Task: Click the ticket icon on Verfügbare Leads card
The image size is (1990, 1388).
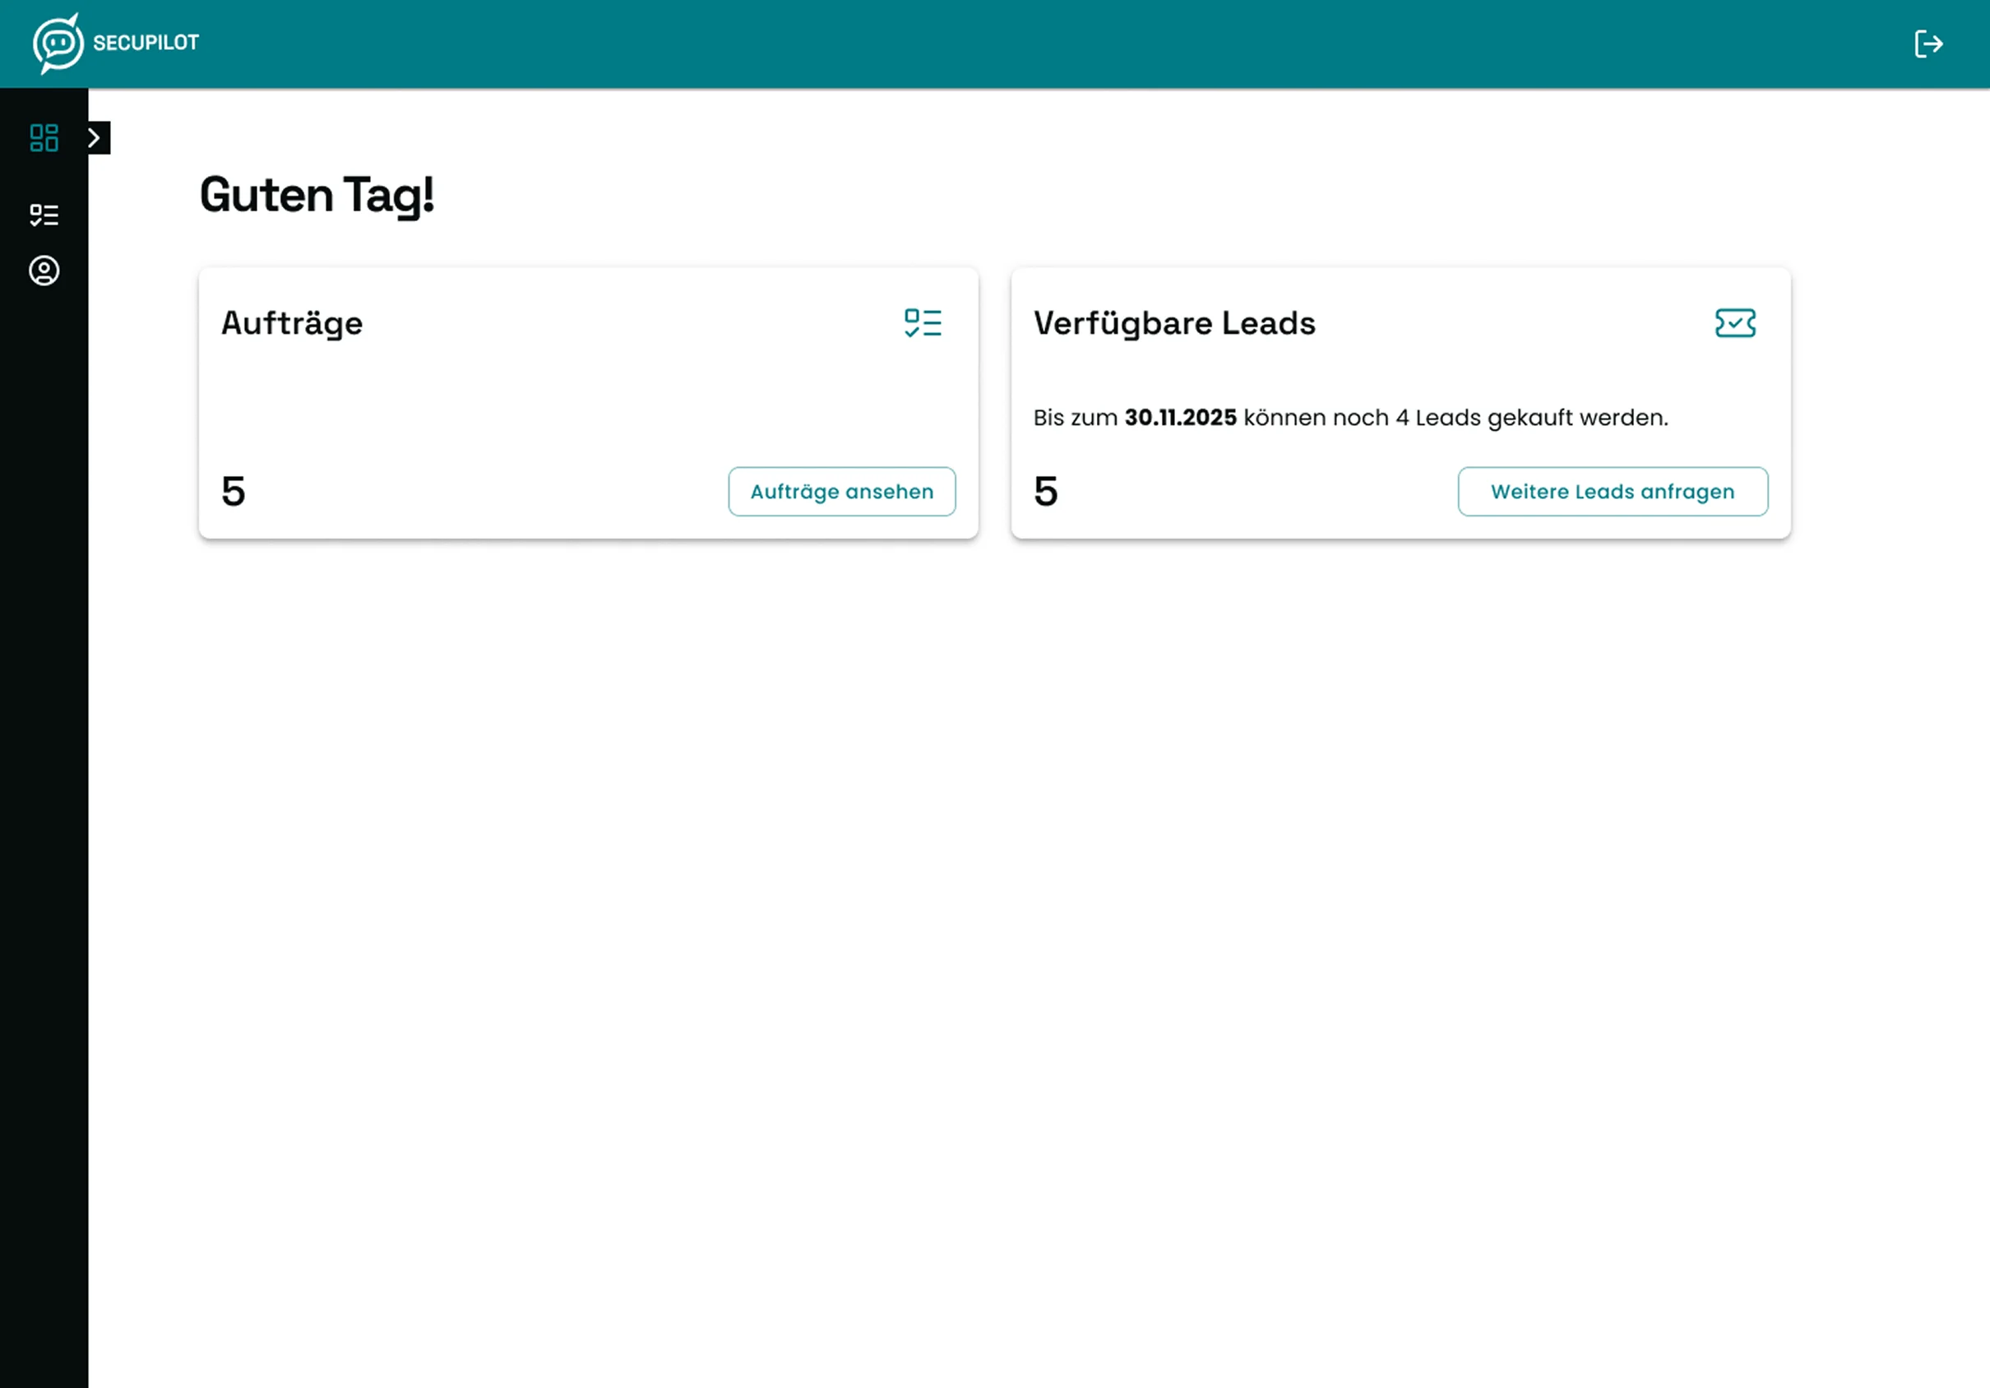Action: (1734, 322)
